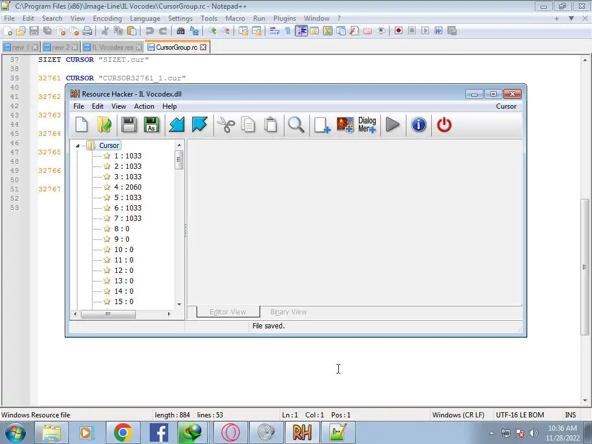Click tree scroll up arrow in Resource Hacker
Screen dimensions: 592x444
pyautogui.click(x=179, y=145)
